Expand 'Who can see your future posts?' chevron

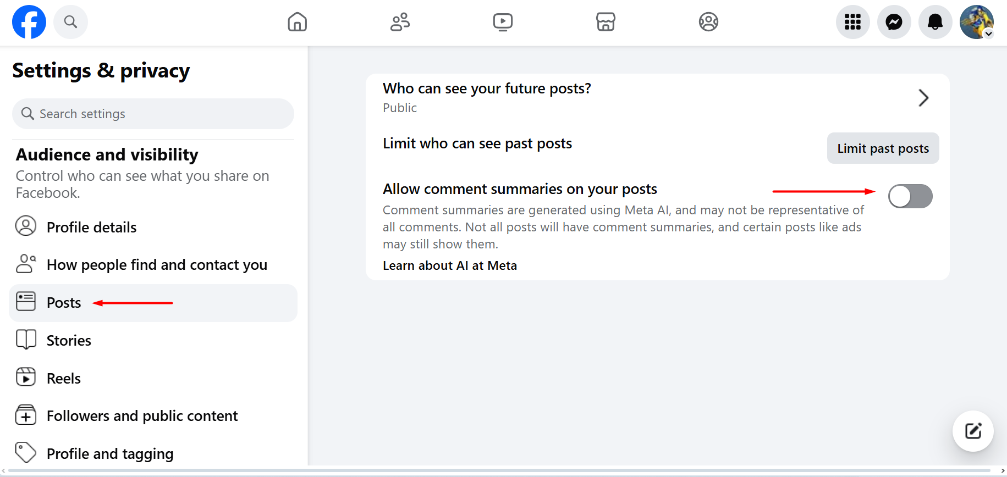(x=923, y=98)
